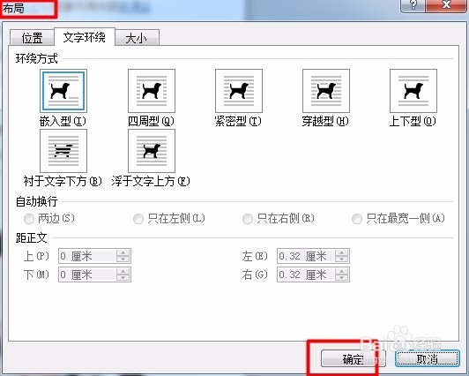The height and width of the screenshot is (376, 469).
Task: Select the 衬于文字下方 wrapping icon
Action: click(63, 151)
